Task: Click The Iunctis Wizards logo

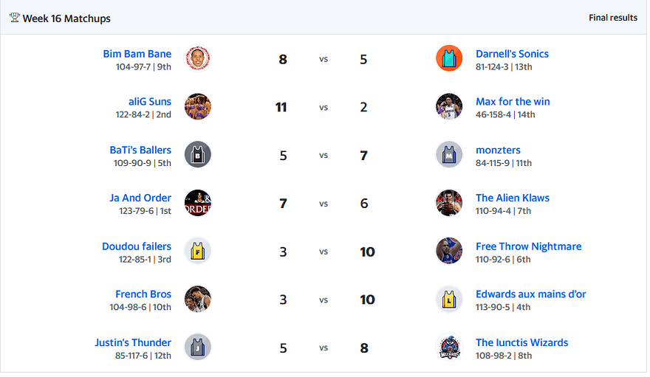Action: point(449,347)
